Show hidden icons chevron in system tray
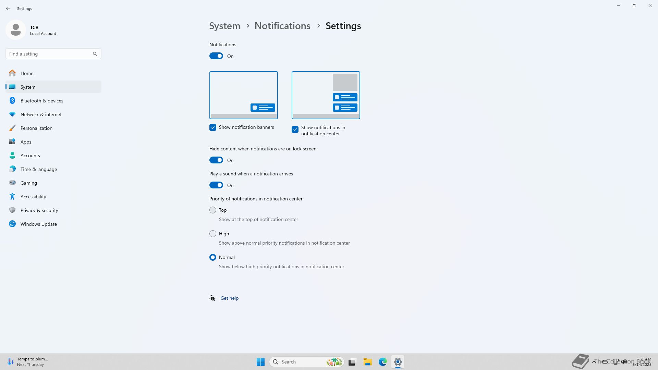The width and height of the screenshot is (658, 370). (594, 362)
